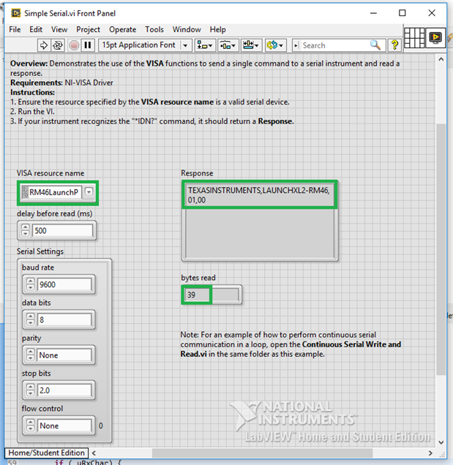Click vertical scrollbar up arrow
453x465 pixels.
pos(441,59)
